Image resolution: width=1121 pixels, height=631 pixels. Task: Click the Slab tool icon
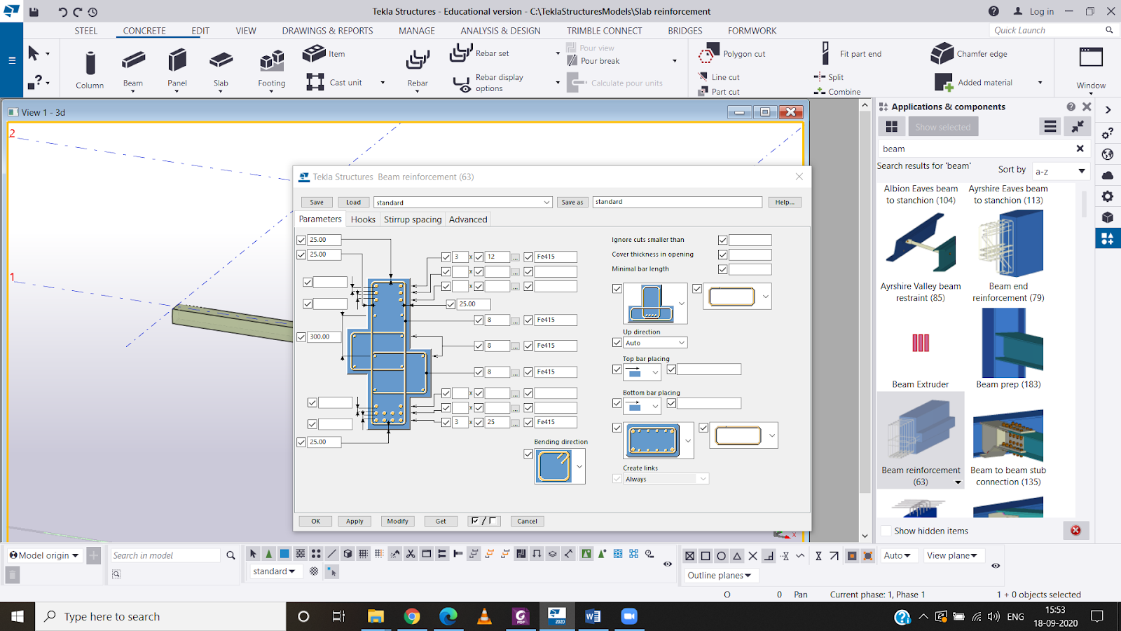221,62
